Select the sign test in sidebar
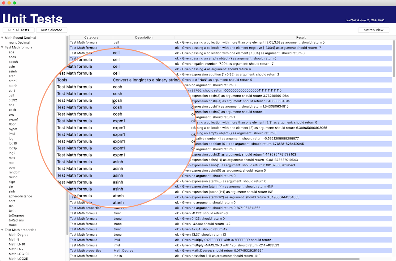The height and width of the screenshot is (261, 396). pos(12,182)
